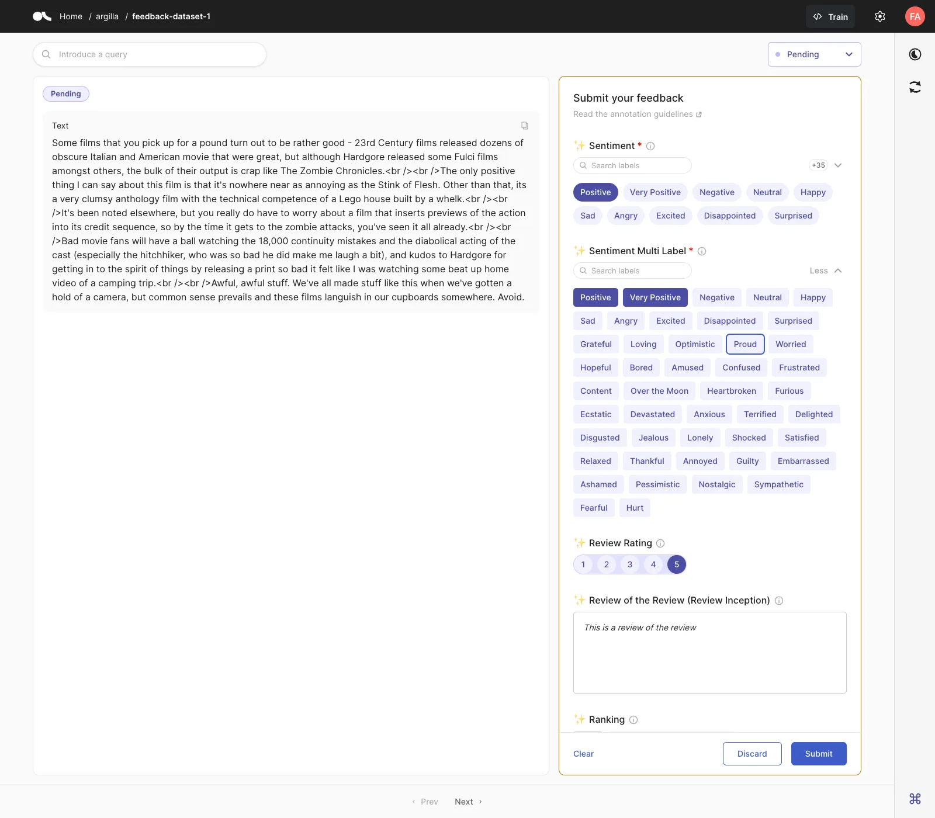Screen dimensions: 935x818
Task: Focus the Introduce a query search field
Action: tap(150, 54)
